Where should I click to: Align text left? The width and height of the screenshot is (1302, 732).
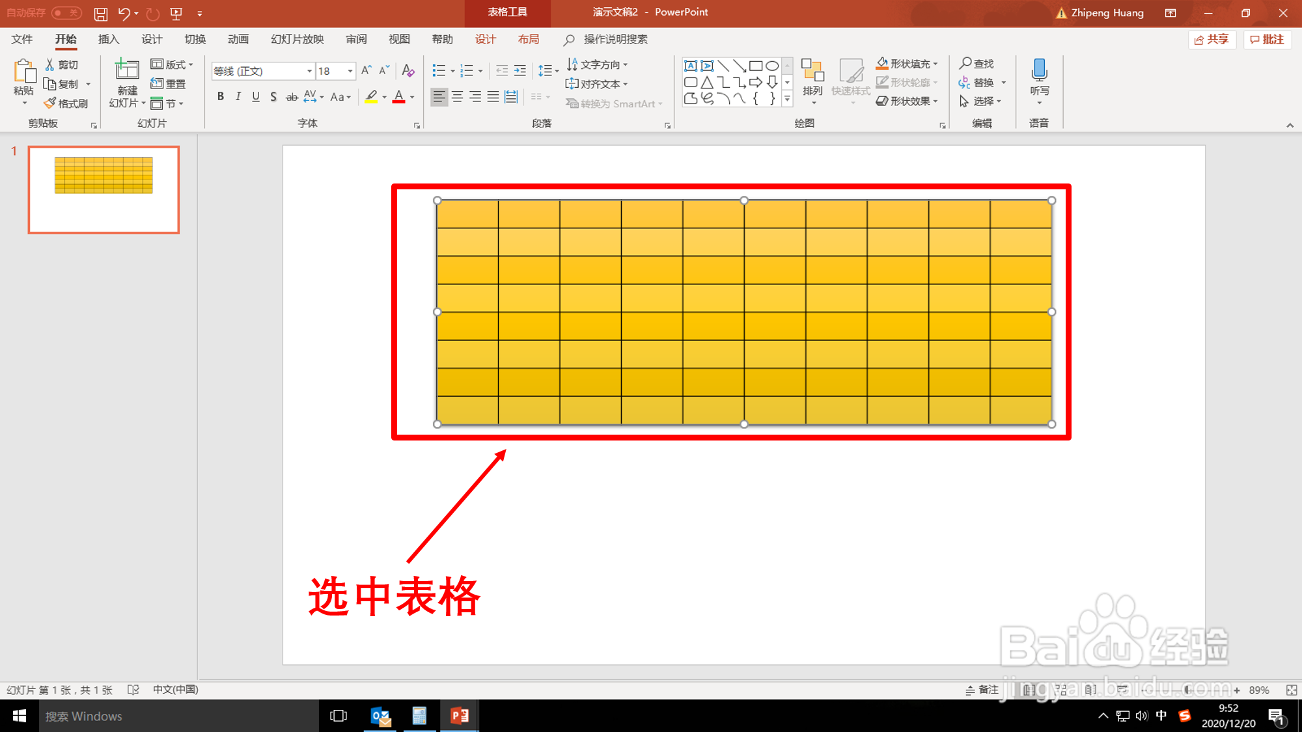pos(439,97)
